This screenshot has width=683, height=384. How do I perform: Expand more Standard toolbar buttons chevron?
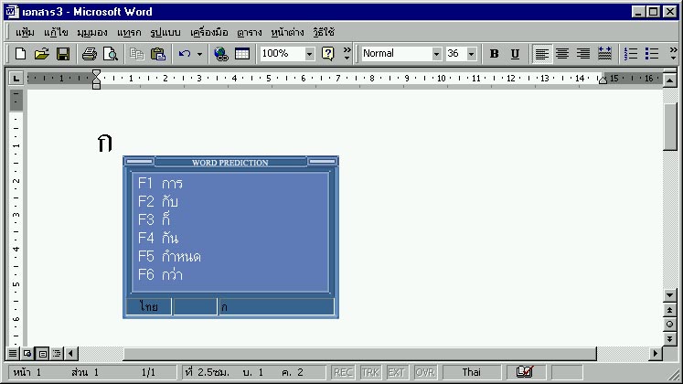coord(347,54)
